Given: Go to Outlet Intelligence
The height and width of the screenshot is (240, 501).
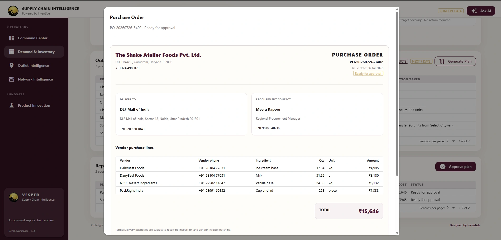Looking at the screenshot, I should pyautogui.click(x=34, y=65).
